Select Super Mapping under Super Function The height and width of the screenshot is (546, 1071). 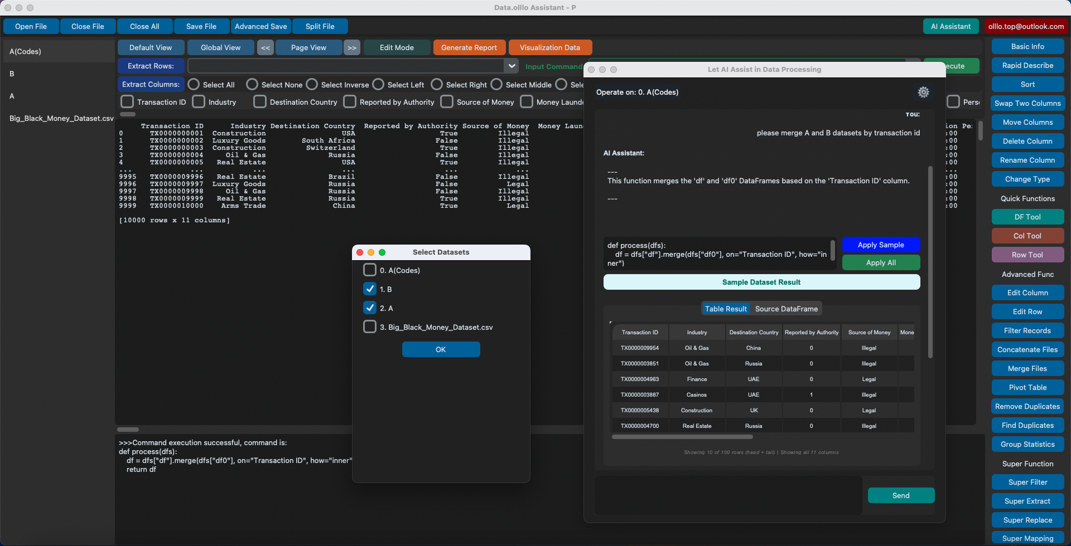[x=1027, y=538]
